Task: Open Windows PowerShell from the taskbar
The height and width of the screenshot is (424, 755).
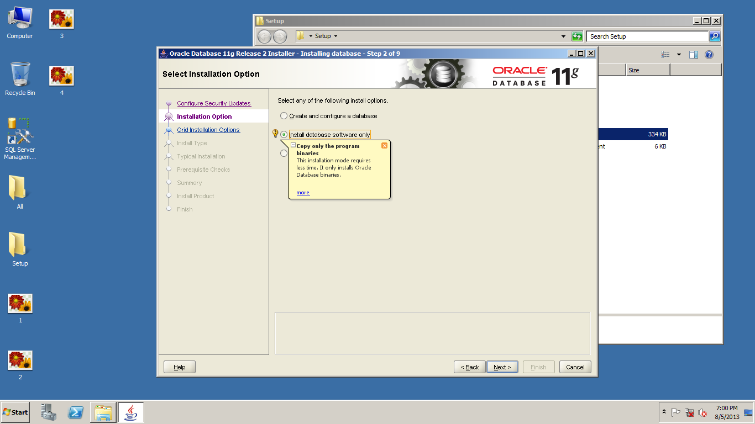Action: tap(76, 412)
